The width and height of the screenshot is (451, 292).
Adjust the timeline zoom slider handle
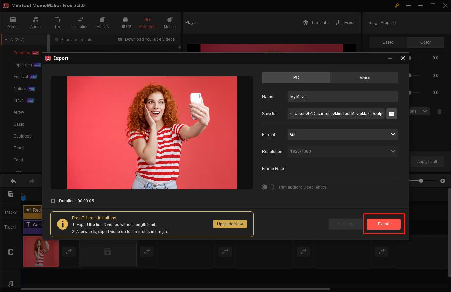(421, 181)
